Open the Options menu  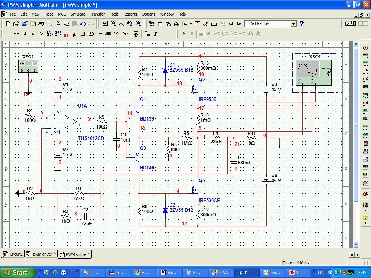click(148, 14)
